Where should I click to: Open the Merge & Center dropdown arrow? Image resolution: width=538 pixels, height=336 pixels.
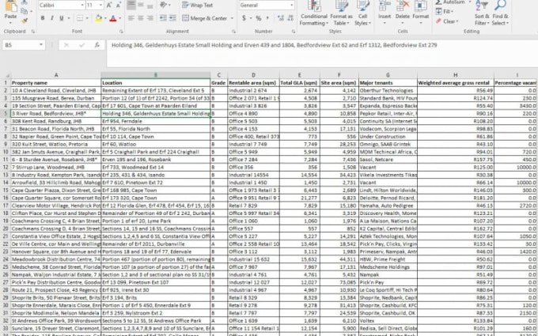(233, 18)
